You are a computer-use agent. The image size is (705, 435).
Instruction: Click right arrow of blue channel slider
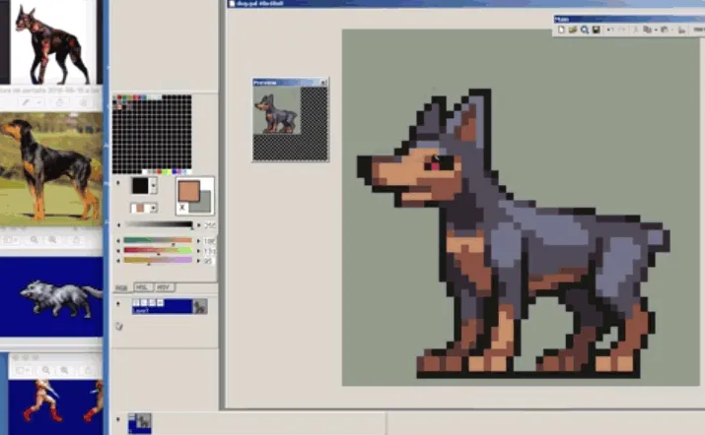click(199, 261)
